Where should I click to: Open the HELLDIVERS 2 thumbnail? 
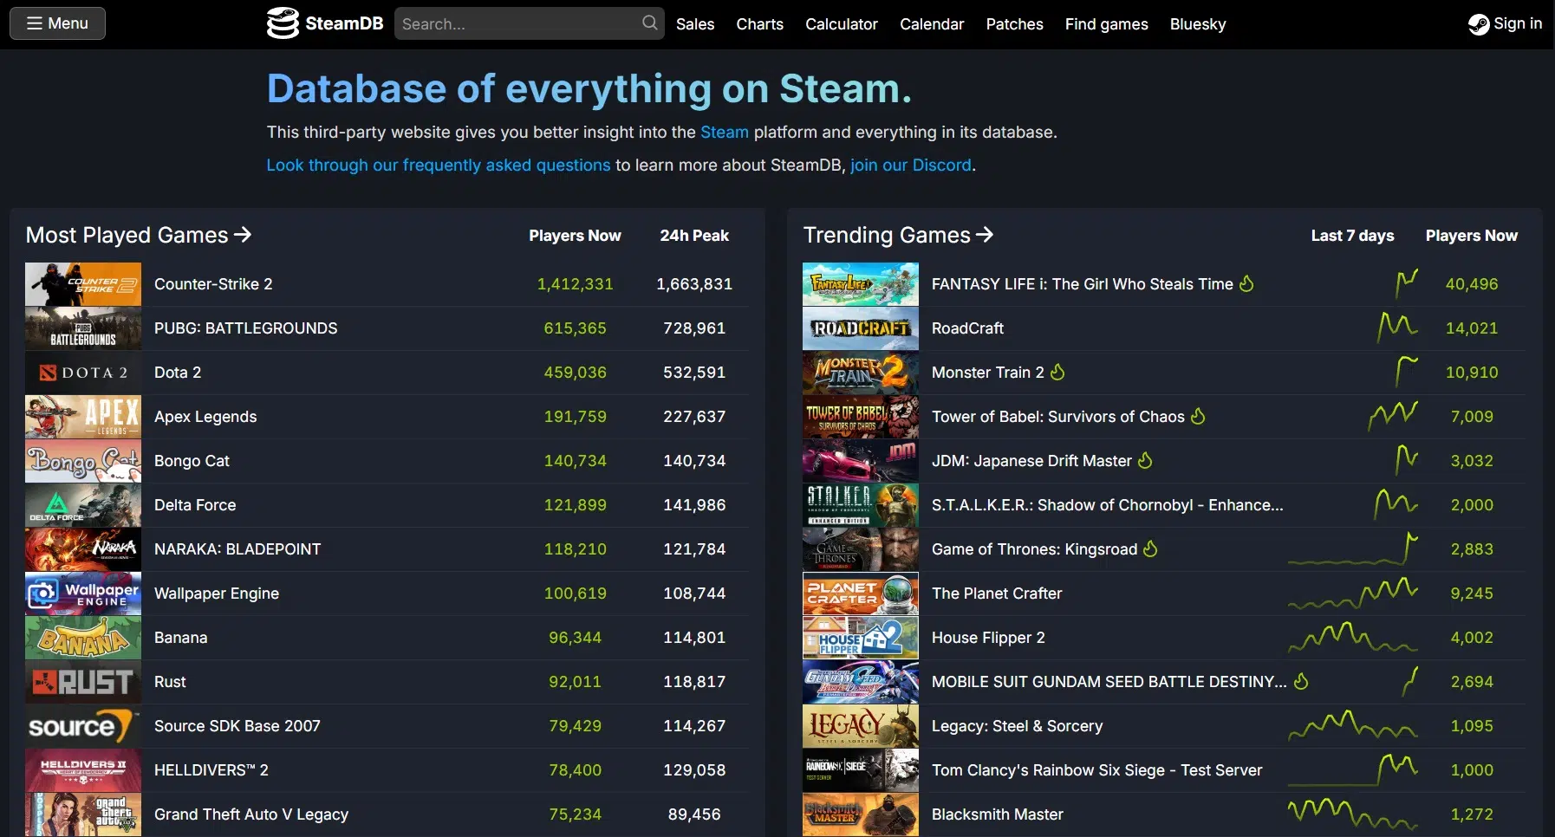(x=83, y=770)
